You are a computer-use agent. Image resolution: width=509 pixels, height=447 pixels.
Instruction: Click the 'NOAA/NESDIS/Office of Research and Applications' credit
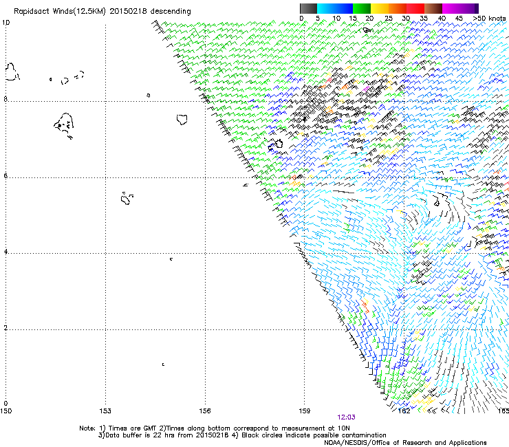[405, 443]
